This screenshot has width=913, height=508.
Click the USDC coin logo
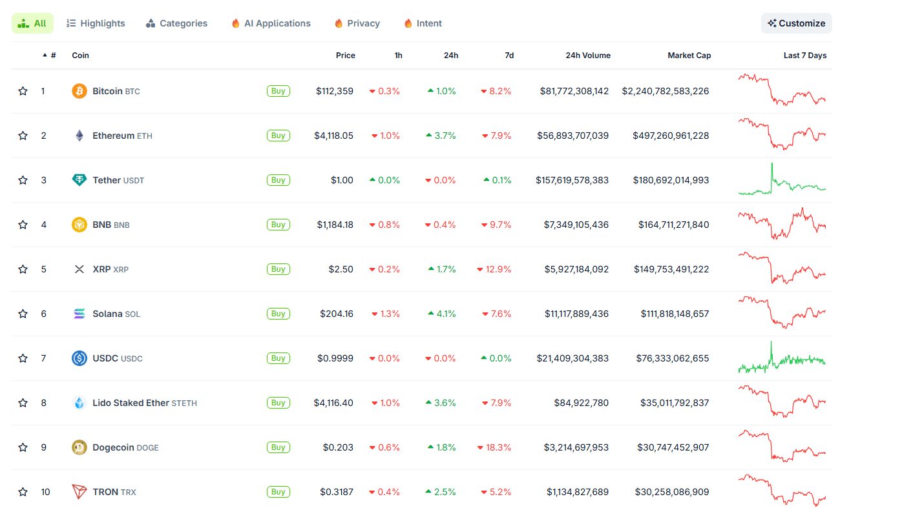coord(79,358)
